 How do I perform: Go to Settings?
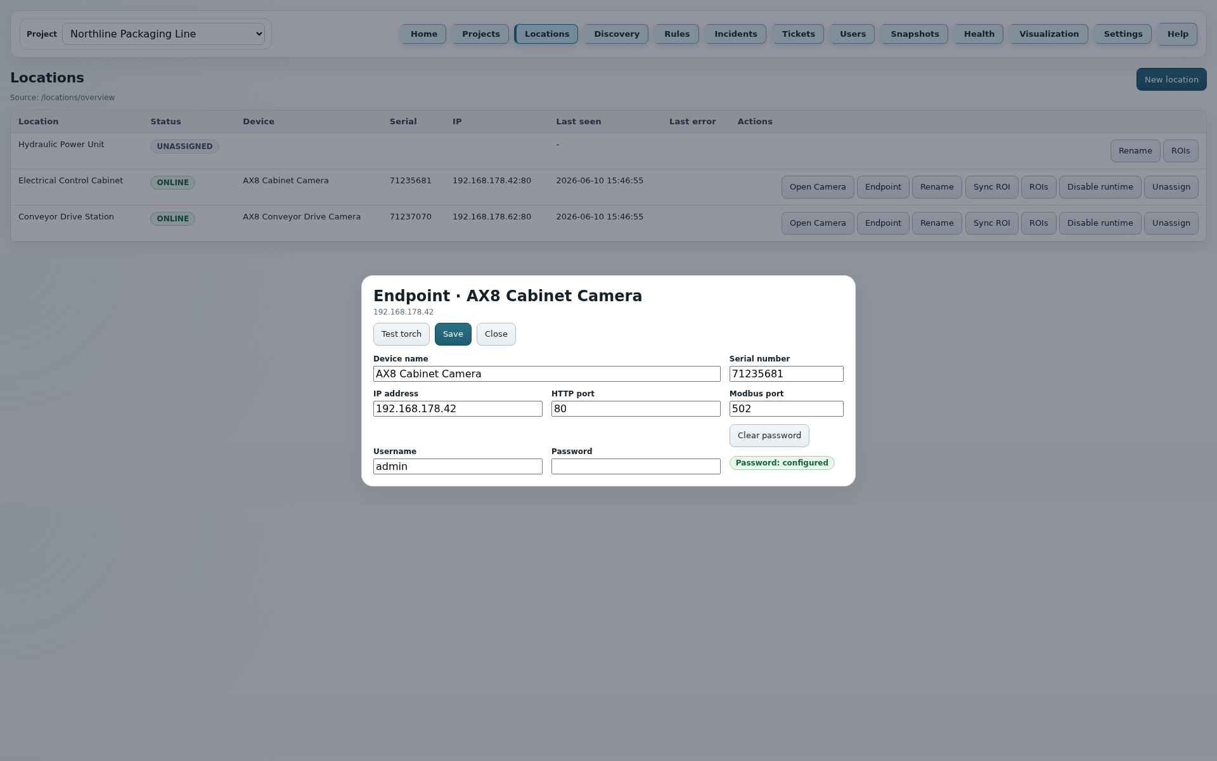1123,34
